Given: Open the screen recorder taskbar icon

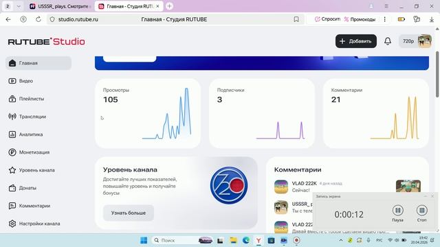Looking at the screenshot, I should coord(296,240).
